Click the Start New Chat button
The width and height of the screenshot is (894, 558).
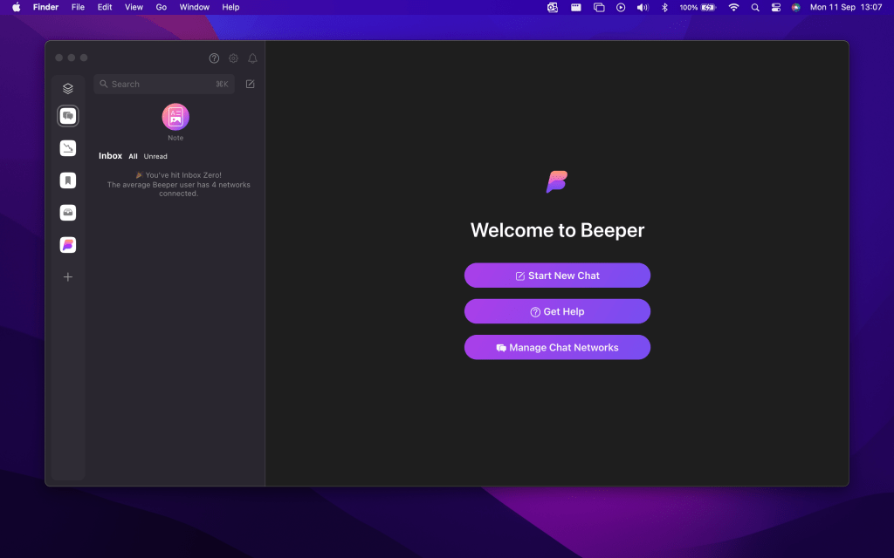point(557,276)
